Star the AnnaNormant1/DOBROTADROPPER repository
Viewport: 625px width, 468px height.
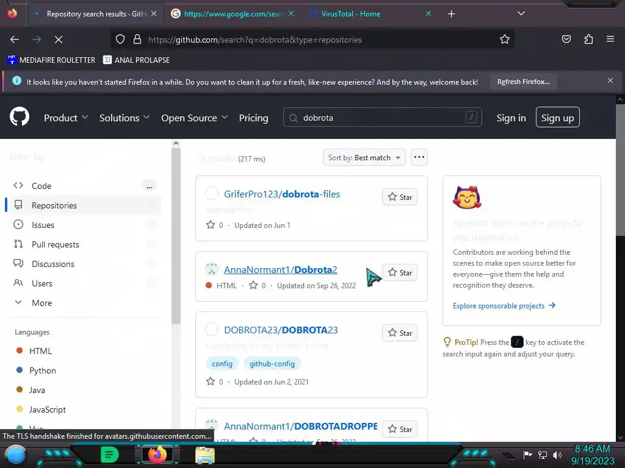(x=400, y=429)
